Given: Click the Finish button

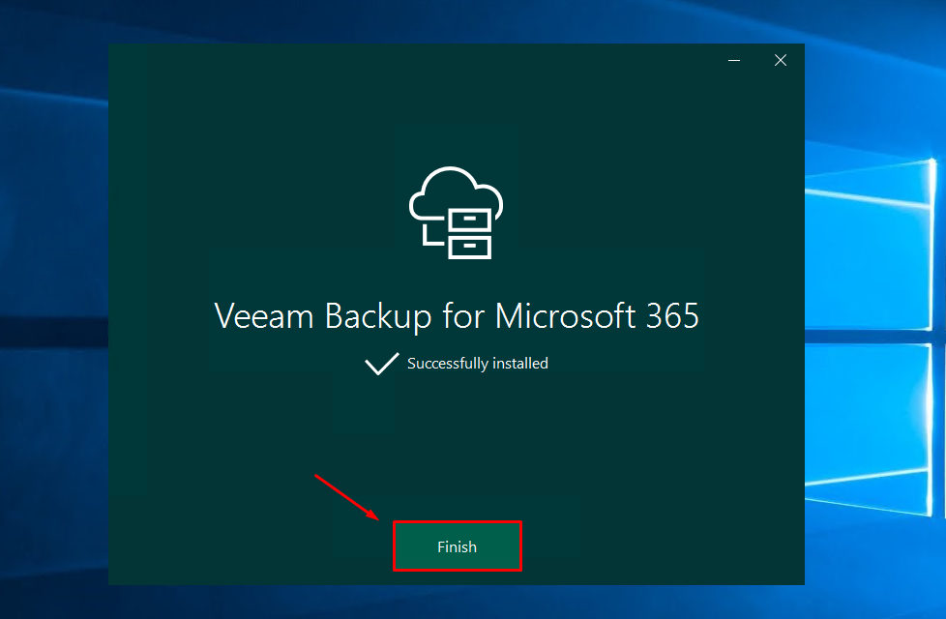Looking at the screenshot, I should pos(458,546).
